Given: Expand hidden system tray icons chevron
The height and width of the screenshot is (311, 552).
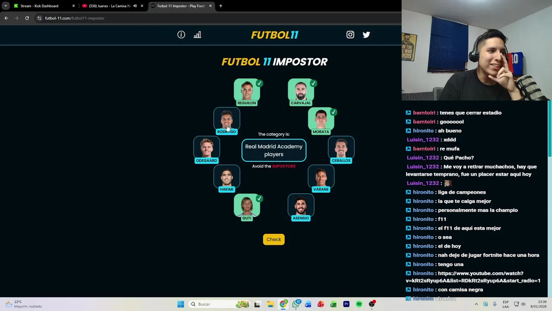Looking at the screenshot, I should click(476, 304).
